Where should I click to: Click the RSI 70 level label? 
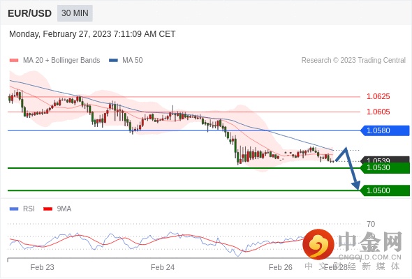coord(371,224)
